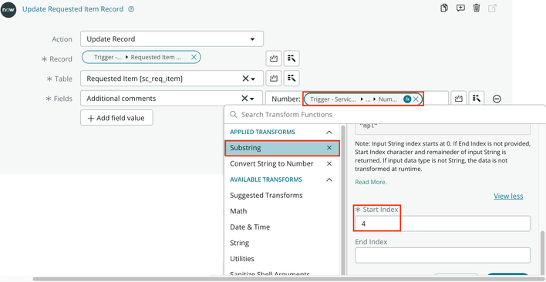
Task: Open the script editor for Fields row
Action: point(459,99)
